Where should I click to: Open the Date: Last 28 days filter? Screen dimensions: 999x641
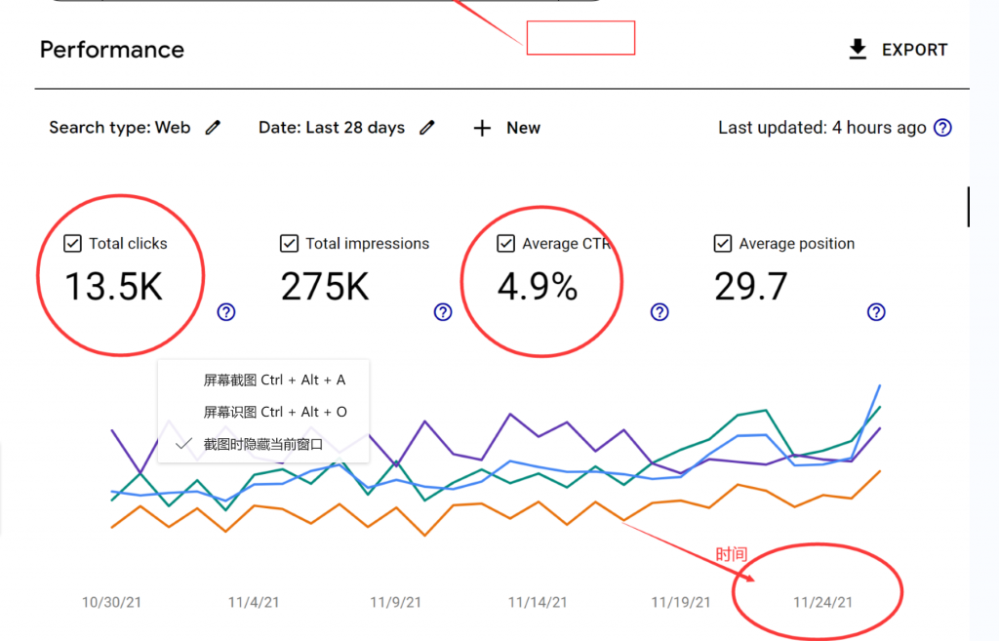[x=332, y=128]
